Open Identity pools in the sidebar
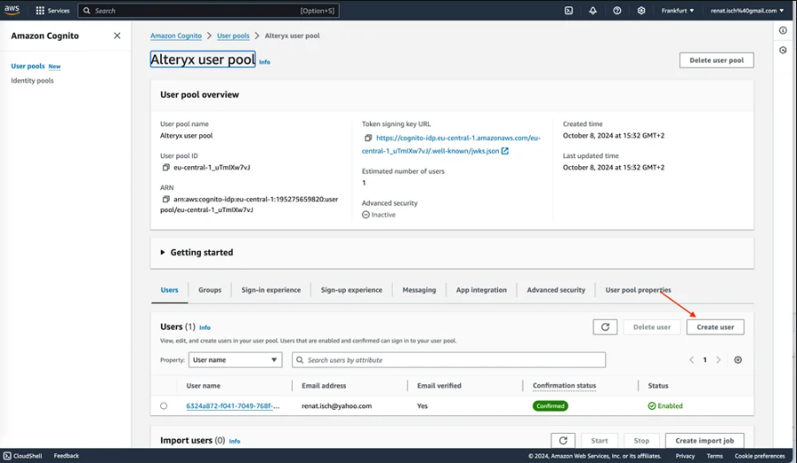Viewport: 797px width, 463px height. 32,80
